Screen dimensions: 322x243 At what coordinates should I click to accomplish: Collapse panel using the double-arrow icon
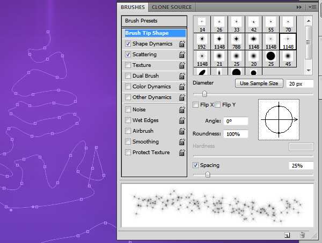click(299, 7)
